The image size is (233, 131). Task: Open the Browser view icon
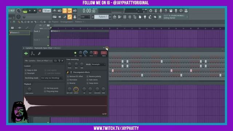point(135,17)
